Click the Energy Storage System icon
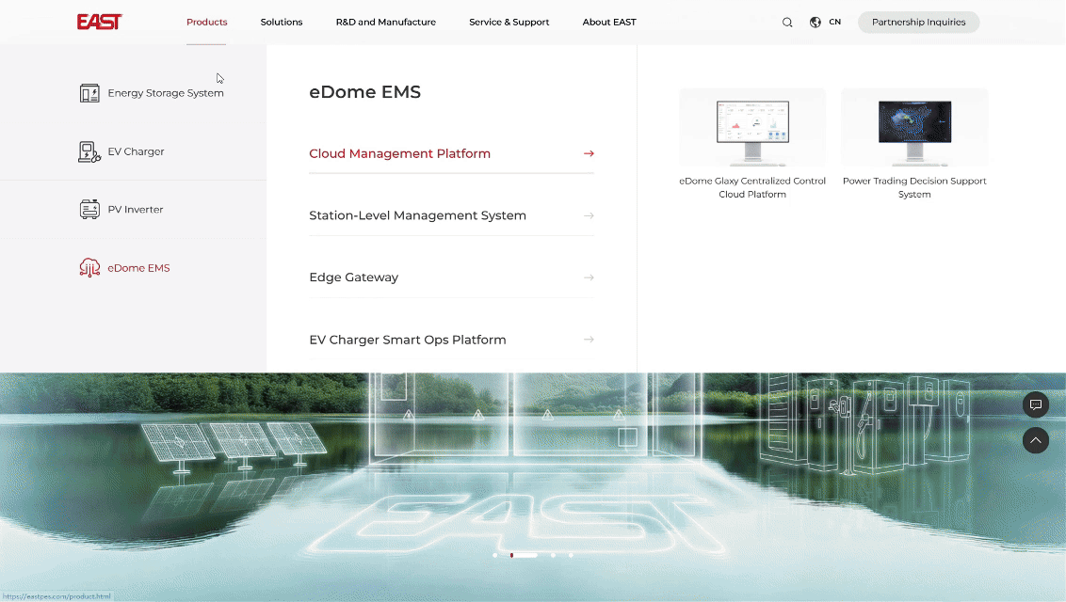 (89, 93)
